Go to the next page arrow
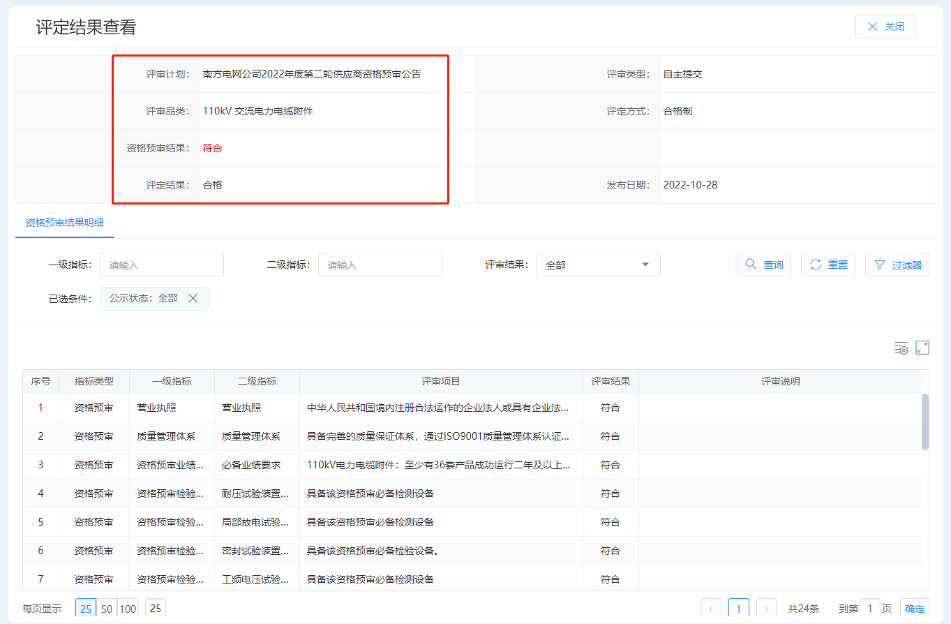 766,609
